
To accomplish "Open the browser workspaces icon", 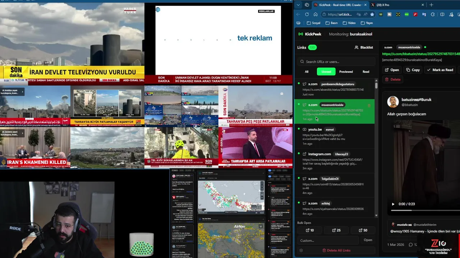I will (307, 5).
